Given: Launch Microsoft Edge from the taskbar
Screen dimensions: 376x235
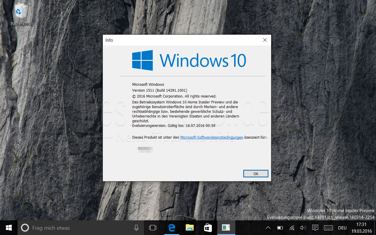Looking at the screenshot, I should coord(172,228).
